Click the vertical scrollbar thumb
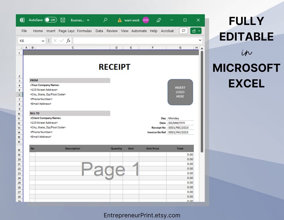284x220 pixels. (x=202, y=102)
